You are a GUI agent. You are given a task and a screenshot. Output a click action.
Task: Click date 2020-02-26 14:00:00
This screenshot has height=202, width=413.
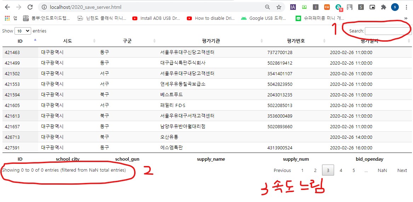coord(351,137)
